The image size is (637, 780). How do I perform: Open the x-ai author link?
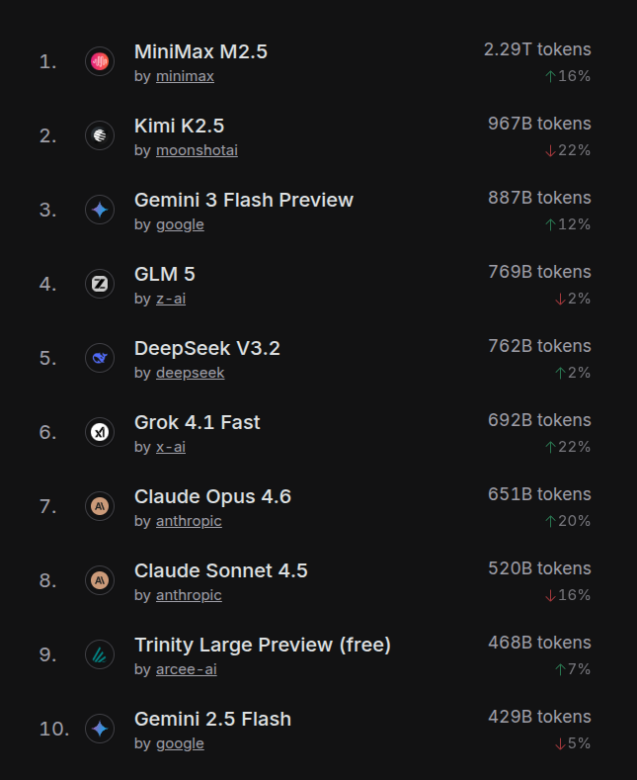click(171, 447)
